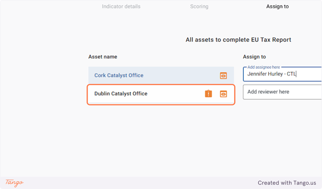Switch to the Indicator details step
Viewport: 322px width, 189px height.
point(121,7)
